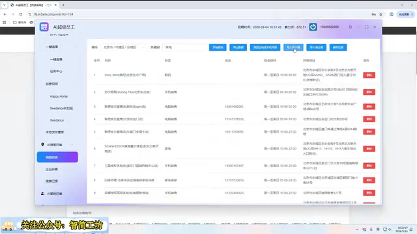Open plain Seedance item in sidebar
Image resolution: width=417 pixels, height=234 pixels.
pos(57,120)
